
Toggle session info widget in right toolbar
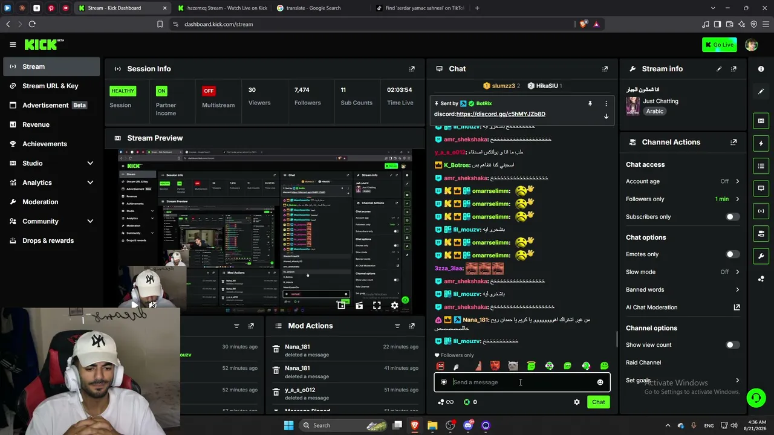pyautogui.click(x=761, y=211)
